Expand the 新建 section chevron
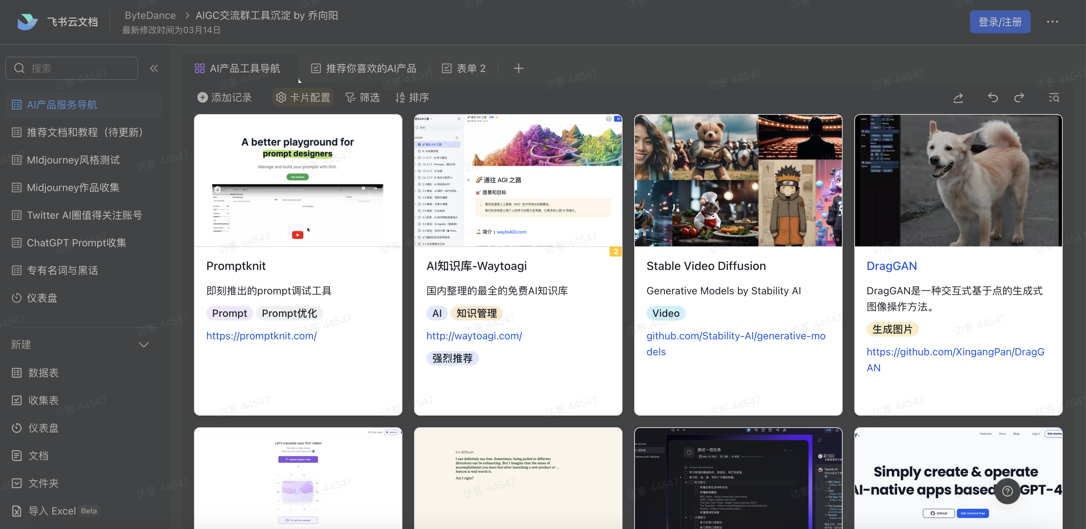The height and width of the screenshot is (529, 1086). [144, 345]
